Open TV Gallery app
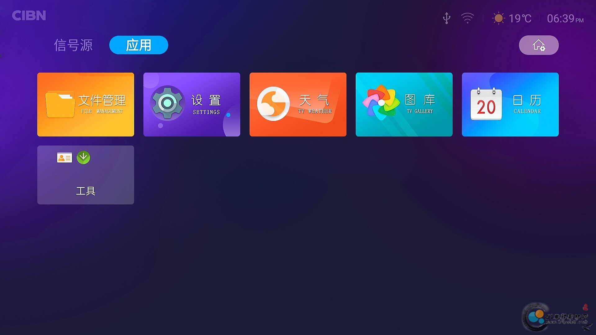Screen dimensions: 596x335 pyautogui.click(x=404, y=104)
